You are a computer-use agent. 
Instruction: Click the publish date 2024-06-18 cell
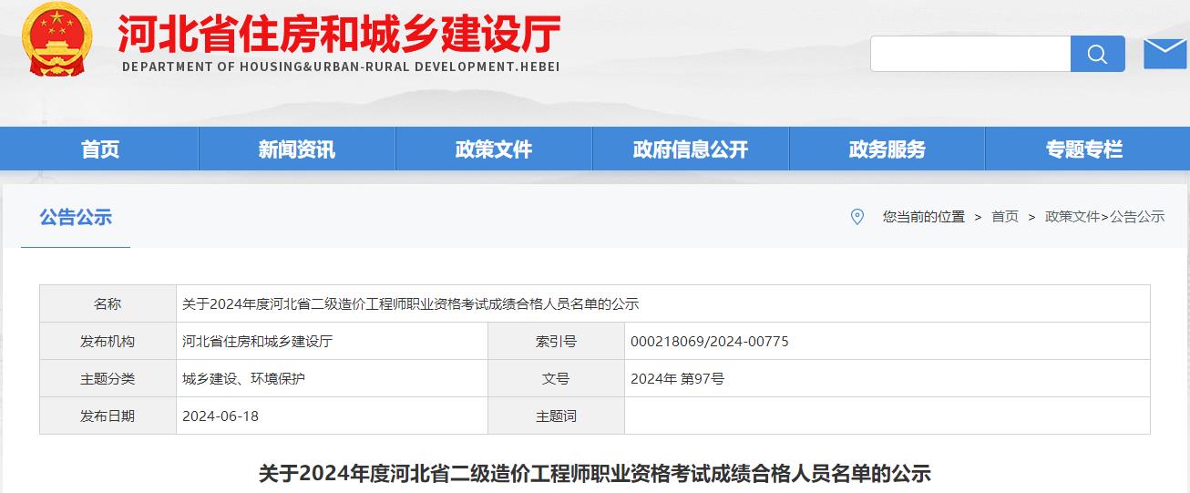pos(221,416)
